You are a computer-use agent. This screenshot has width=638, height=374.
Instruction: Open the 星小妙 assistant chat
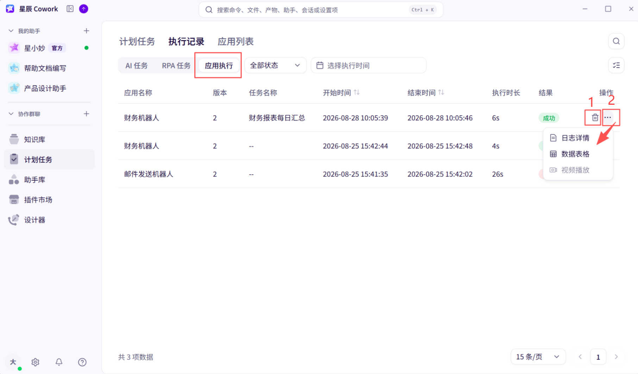pyautogui.click(x=49, y=48)
